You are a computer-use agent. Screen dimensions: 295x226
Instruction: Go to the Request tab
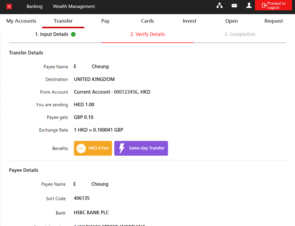pyautogui.click(x=274, y=21)
